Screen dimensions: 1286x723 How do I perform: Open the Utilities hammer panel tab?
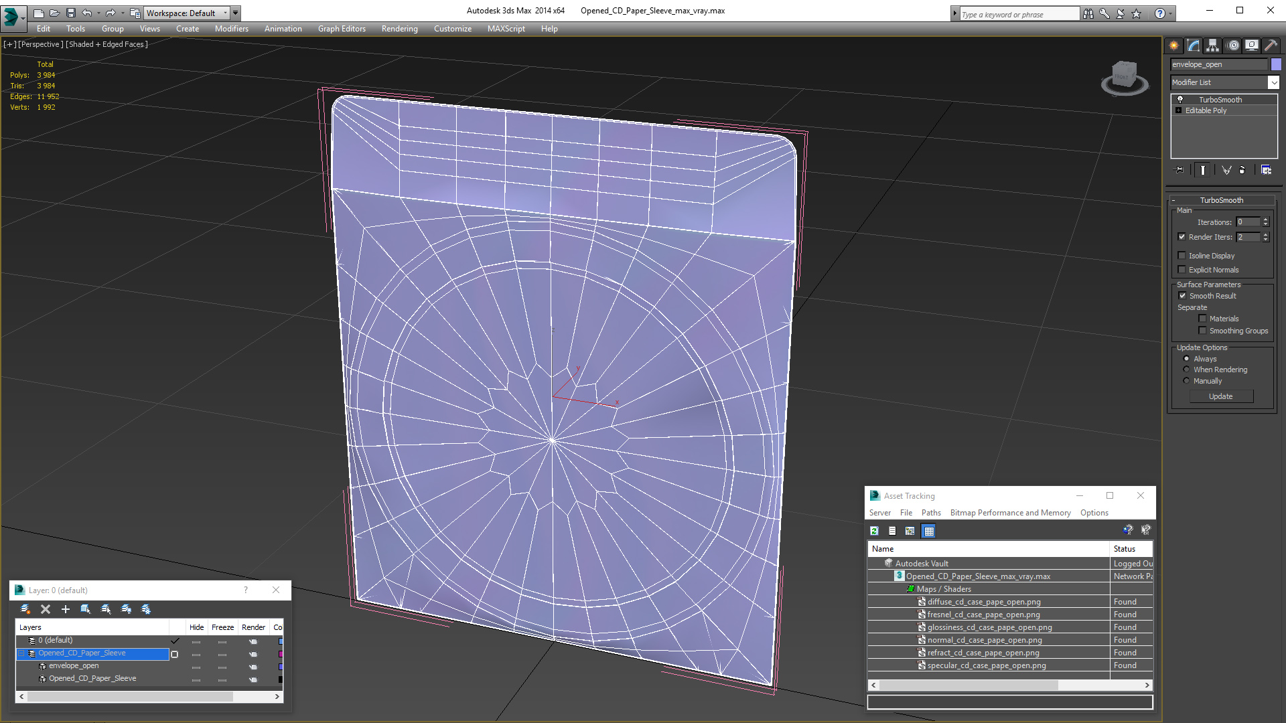click(1271, 46)
